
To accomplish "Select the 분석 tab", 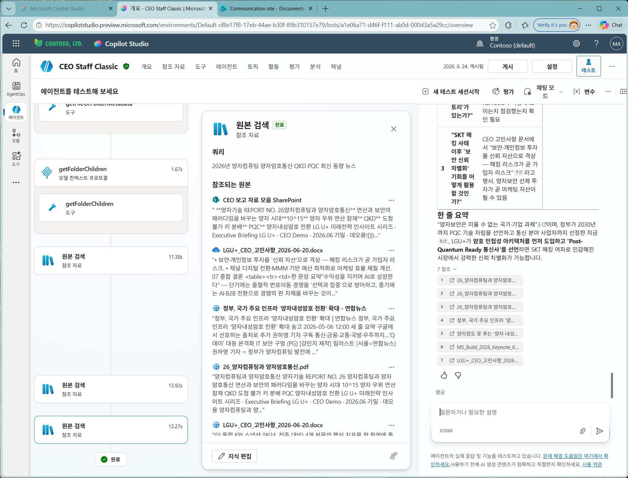I will pyautogui.click(x=315, y=67).
